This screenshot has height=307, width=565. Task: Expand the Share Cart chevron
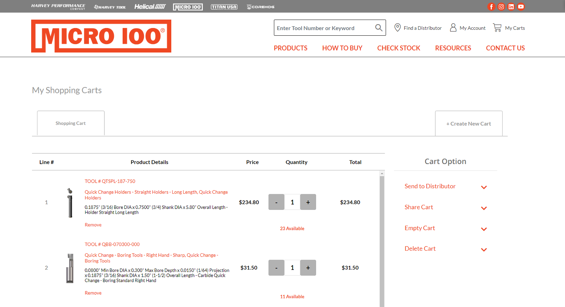(x=484, y=208)
